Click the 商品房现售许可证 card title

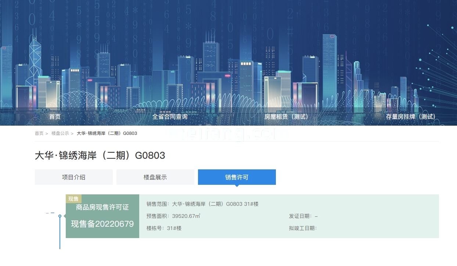pyautogui.click(x=102, y=207)
